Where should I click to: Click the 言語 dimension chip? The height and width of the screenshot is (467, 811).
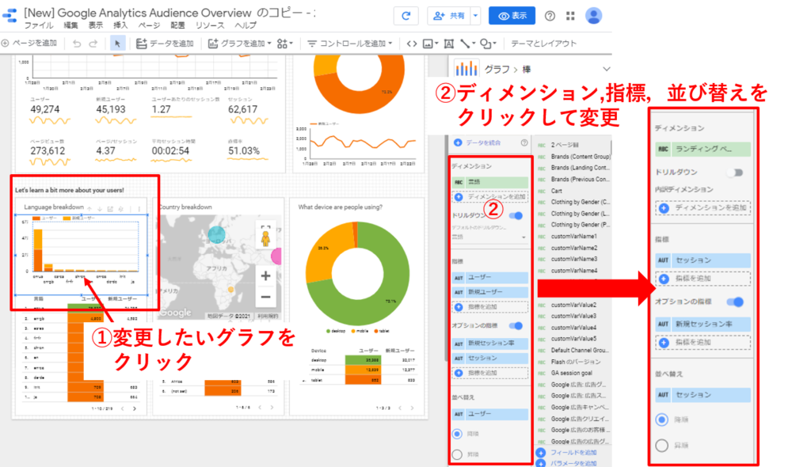click(489, 182)
